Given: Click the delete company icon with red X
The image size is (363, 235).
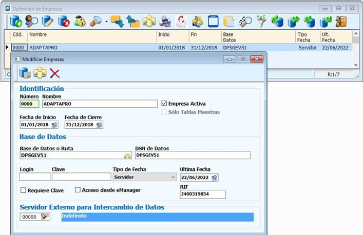Looking at the screenshot, I should (64, 21).
